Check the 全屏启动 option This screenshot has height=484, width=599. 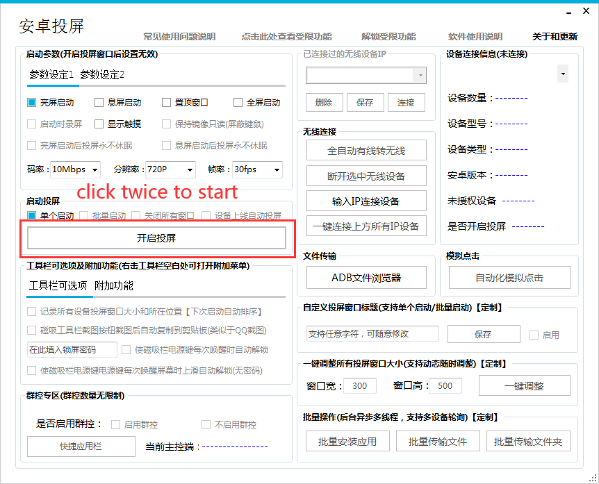[238, 103]
